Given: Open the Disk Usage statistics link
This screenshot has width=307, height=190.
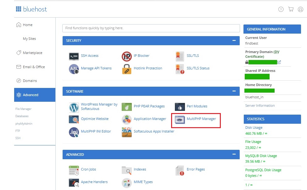Looking at the screenshot, I should click(254, 128).
